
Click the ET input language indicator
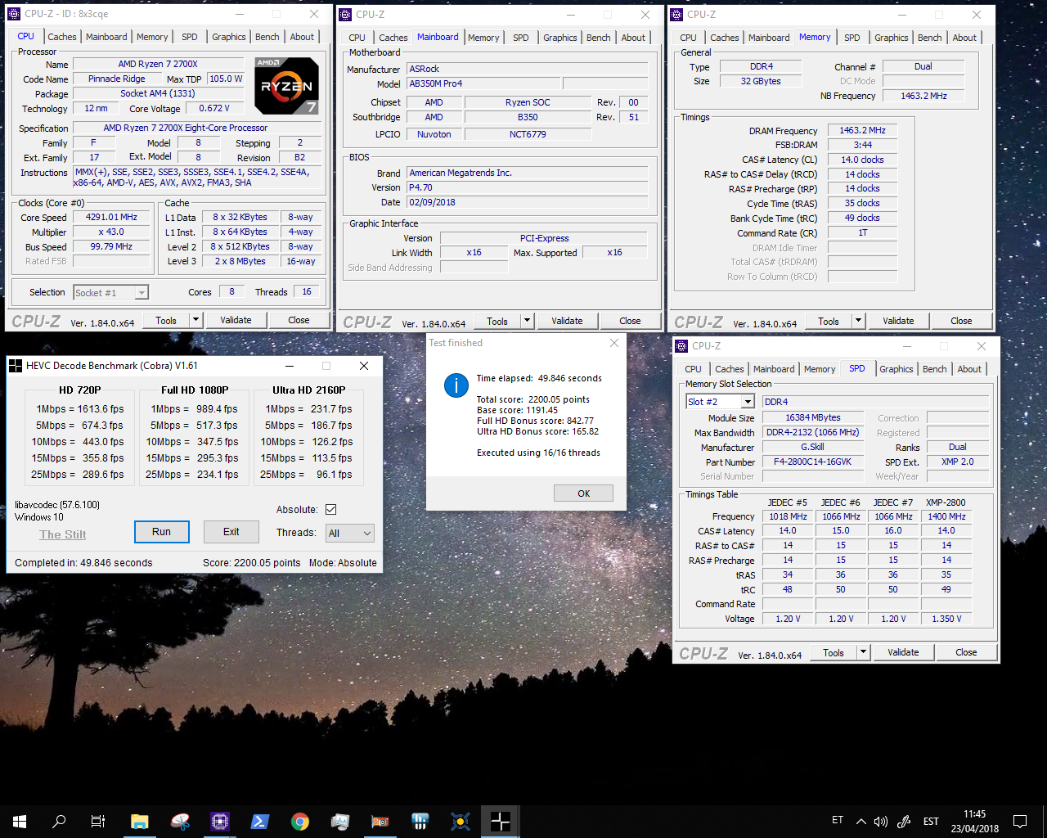[838, 820]
